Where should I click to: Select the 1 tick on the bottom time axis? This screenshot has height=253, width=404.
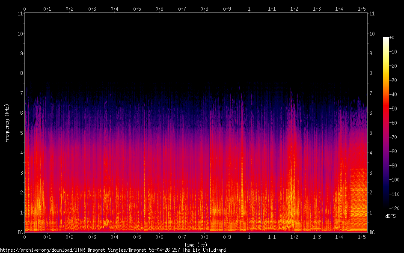tap(249, 237)
